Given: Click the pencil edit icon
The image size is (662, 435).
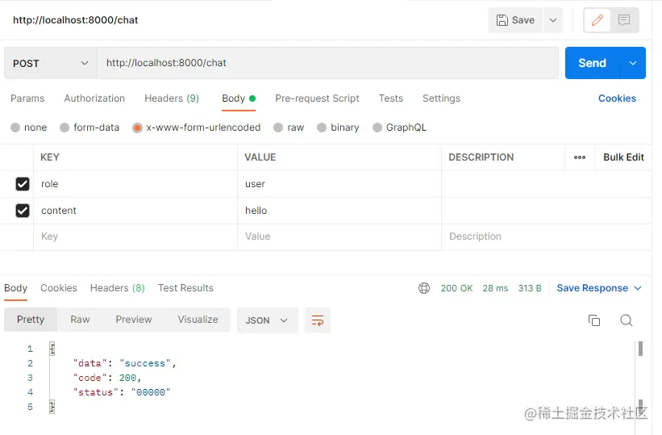Looking at the screenshot, I should point(597,20).
